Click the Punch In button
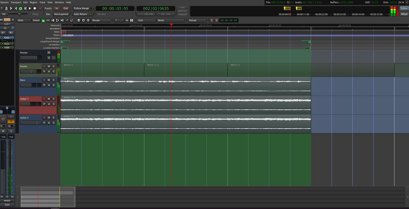The height and width of the screenshot is (209, 409). pos(57,8)
